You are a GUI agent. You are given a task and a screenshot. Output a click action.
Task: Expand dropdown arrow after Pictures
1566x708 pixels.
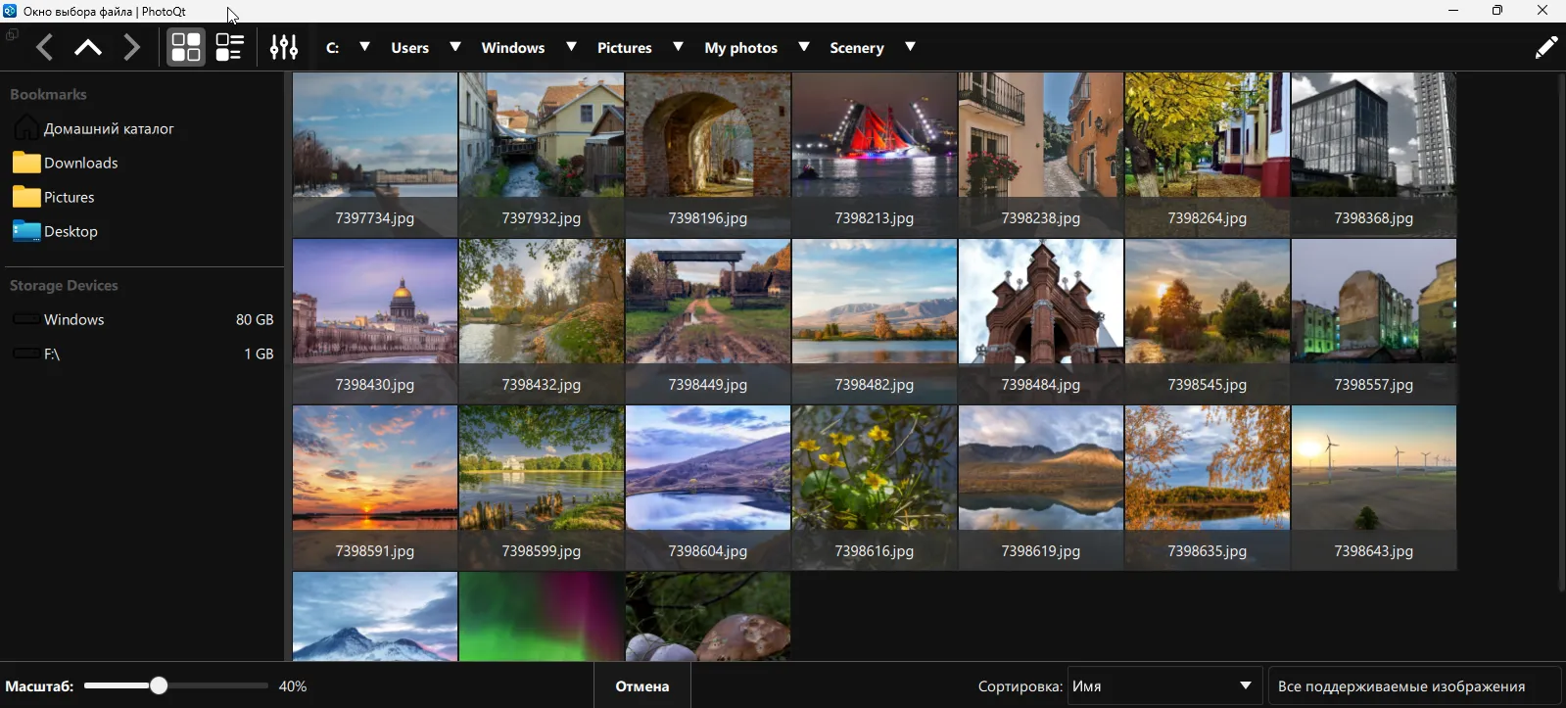pos(678,47)
